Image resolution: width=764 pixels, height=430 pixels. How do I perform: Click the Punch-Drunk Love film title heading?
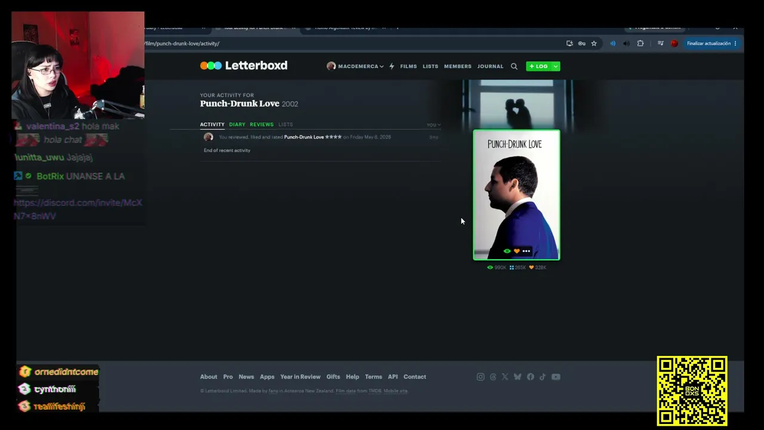point(239,104)
